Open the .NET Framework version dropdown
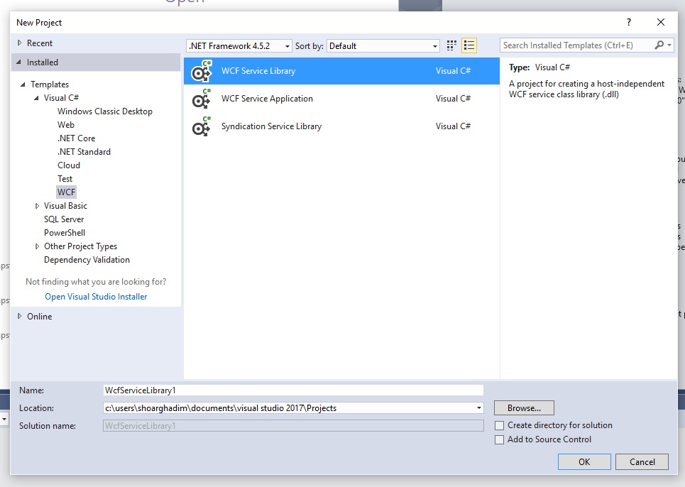The height and width of the screenshot is (487, 685). [x=239, y=46]
